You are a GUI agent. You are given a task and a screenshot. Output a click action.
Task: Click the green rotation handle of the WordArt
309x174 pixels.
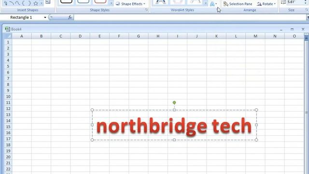174,102
